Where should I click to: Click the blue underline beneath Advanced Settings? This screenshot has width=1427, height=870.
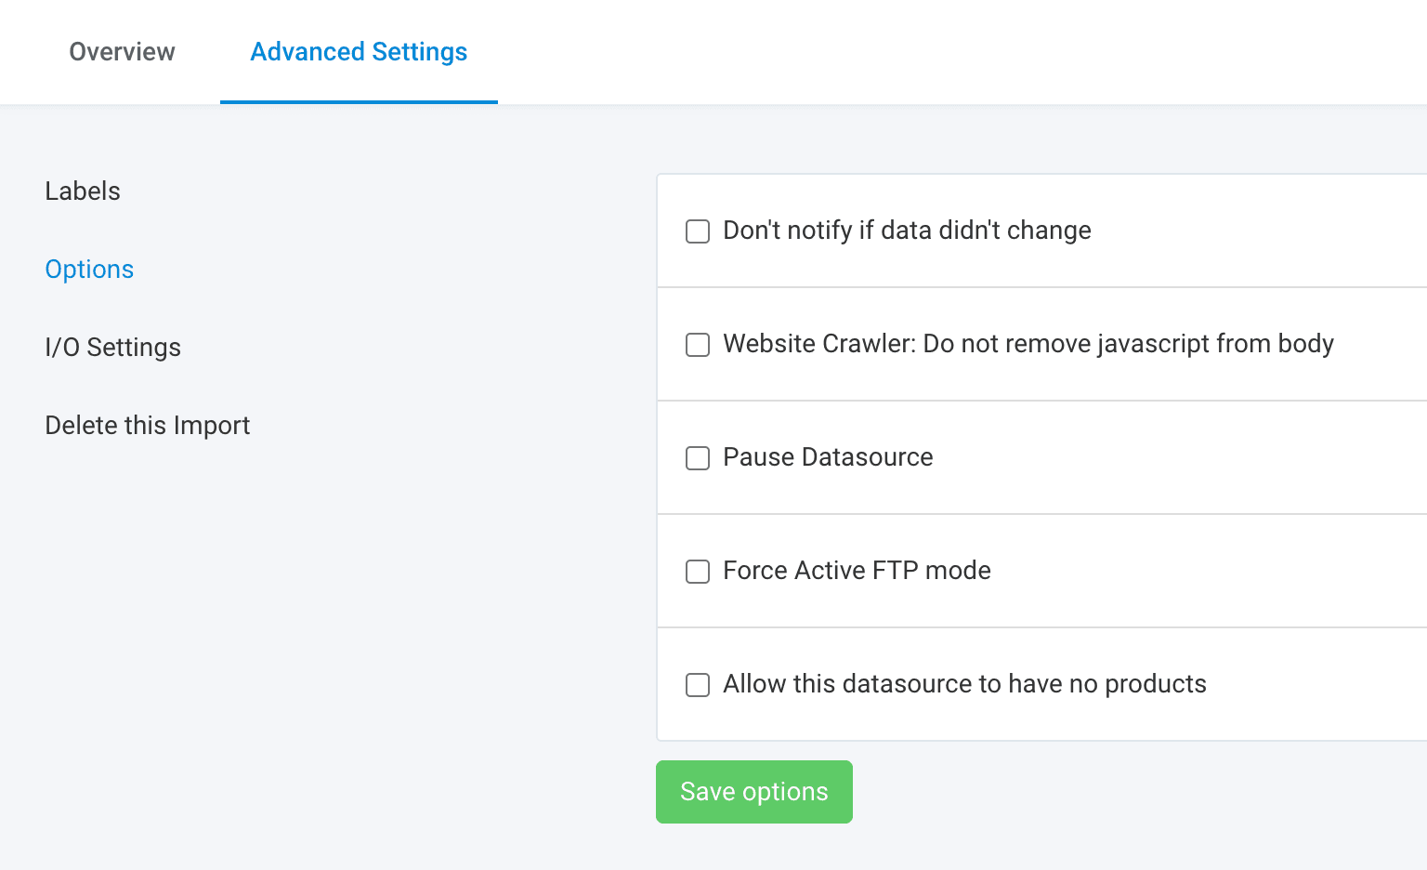[x=359, y=101]
